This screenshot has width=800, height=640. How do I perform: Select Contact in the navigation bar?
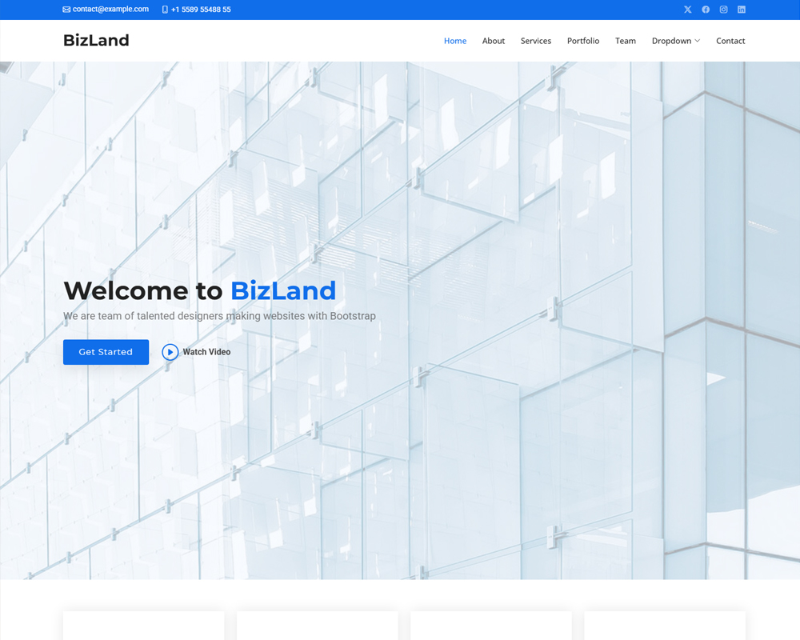click(x=730, y=41)
